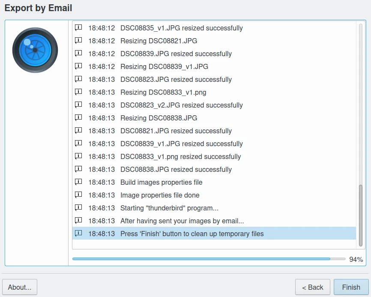Select "After having sent your images by email..." row
Viewport: 371px width, 297px height.
182,221
